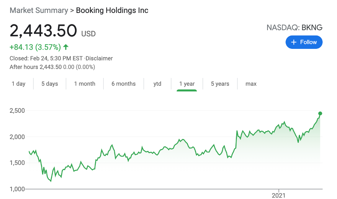This screenshot has height=199, width=337.
Task: Click the 2,000 y-axis label
Action: point(17,137)
